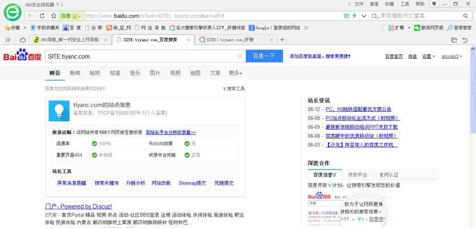Open Sitemap提交 webmaster tool
The width and height of the screenshot is (476, 228).
[x=193, y=183]
